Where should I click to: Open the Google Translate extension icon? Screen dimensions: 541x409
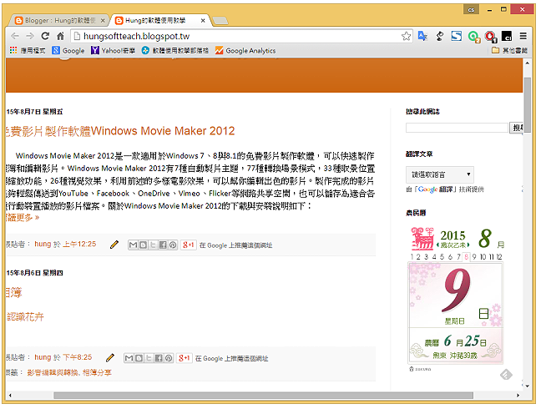[423, 36]
